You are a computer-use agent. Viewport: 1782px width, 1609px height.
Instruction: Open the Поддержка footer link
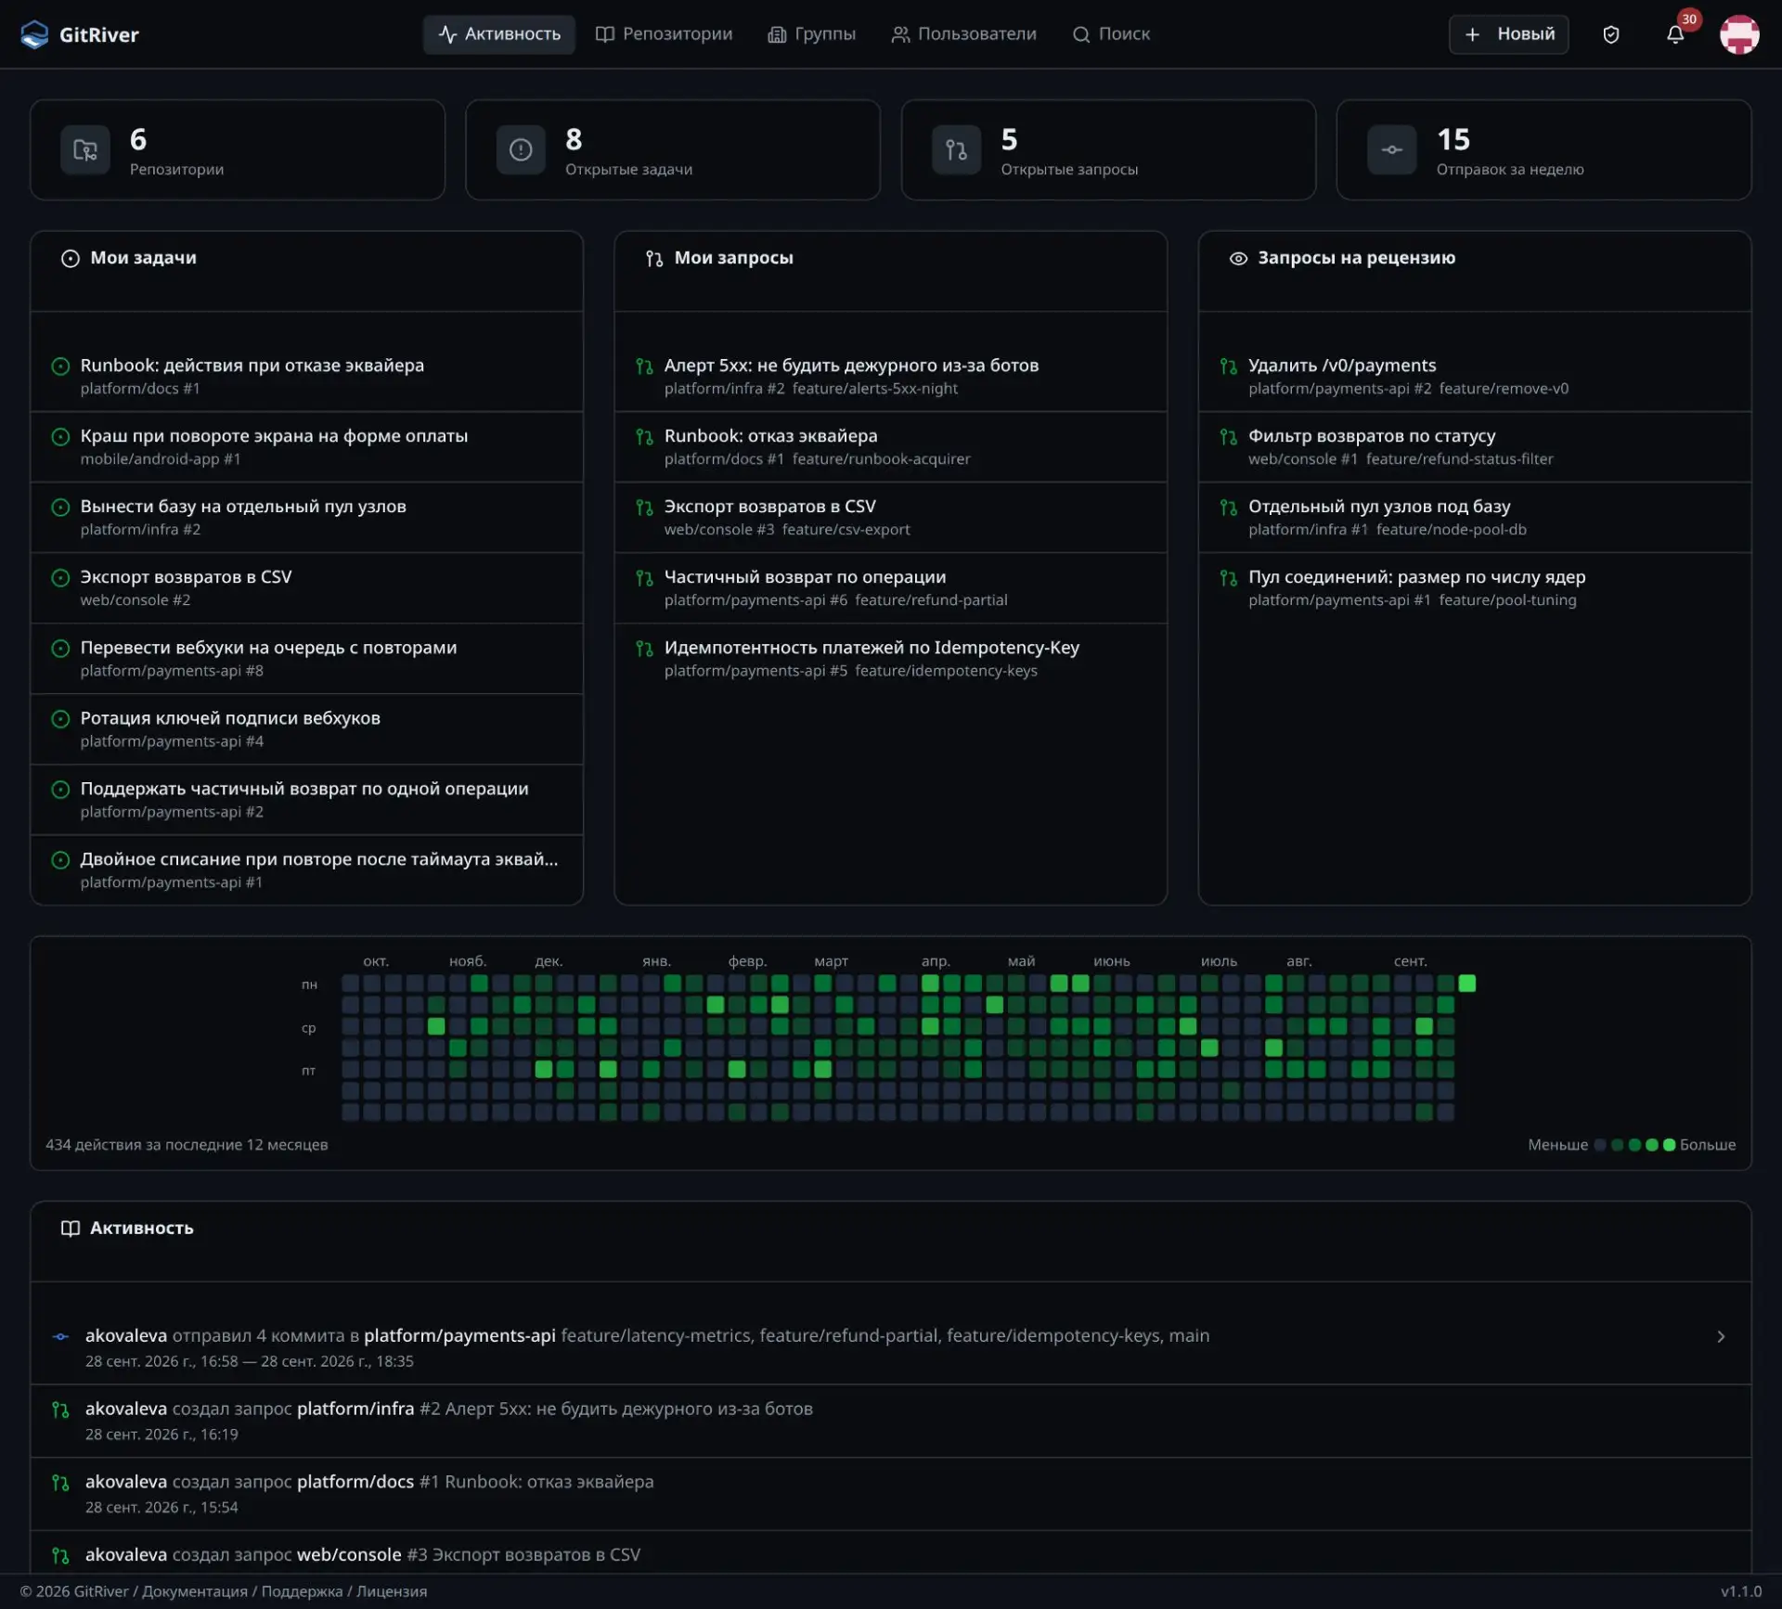[x=302, y=1591]
